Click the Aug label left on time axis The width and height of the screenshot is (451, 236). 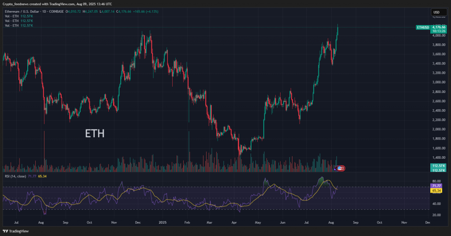41,223
